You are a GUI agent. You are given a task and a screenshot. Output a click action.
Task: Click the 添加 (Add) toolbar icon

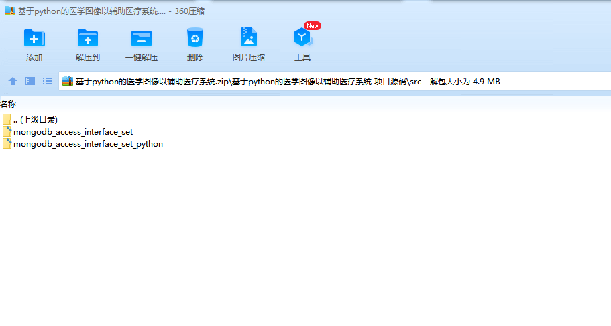click(x=34, y=38)
